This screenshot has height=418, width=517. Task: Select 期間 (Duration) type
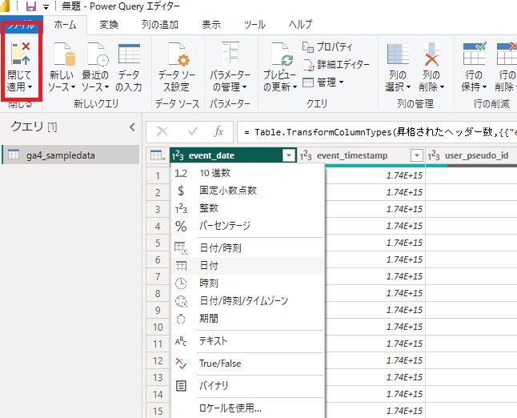[248, 319]
